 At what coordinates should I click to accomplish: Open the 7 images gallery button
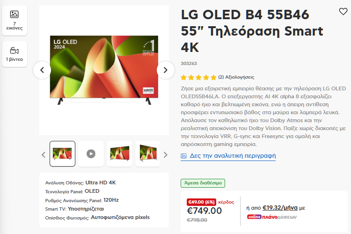click(15, 21)
